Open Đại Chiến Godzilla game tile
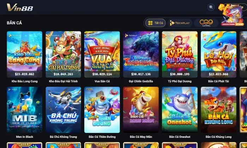247x148 pixels. [141, 54]
